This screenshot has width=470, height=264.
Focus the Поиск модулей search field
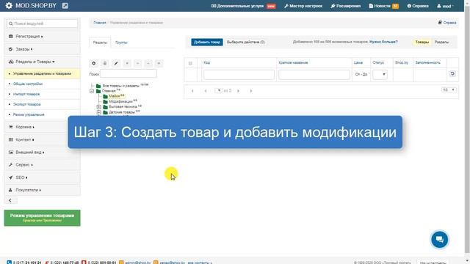point(43,23)
